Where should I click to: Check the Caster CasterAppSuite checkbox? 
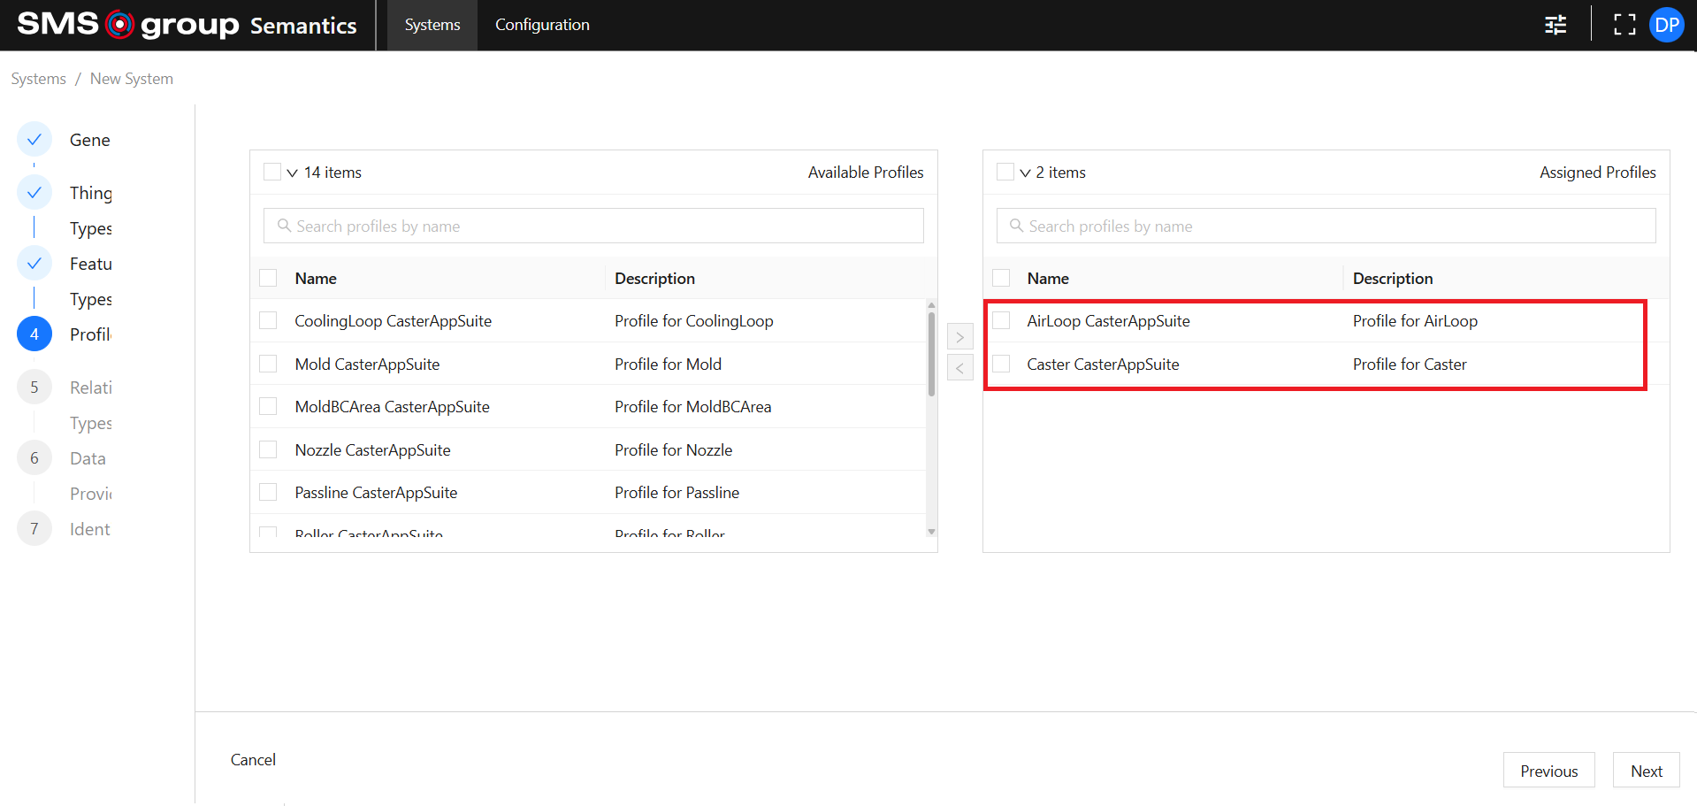pyautogui.click(x=1001, y=364)
